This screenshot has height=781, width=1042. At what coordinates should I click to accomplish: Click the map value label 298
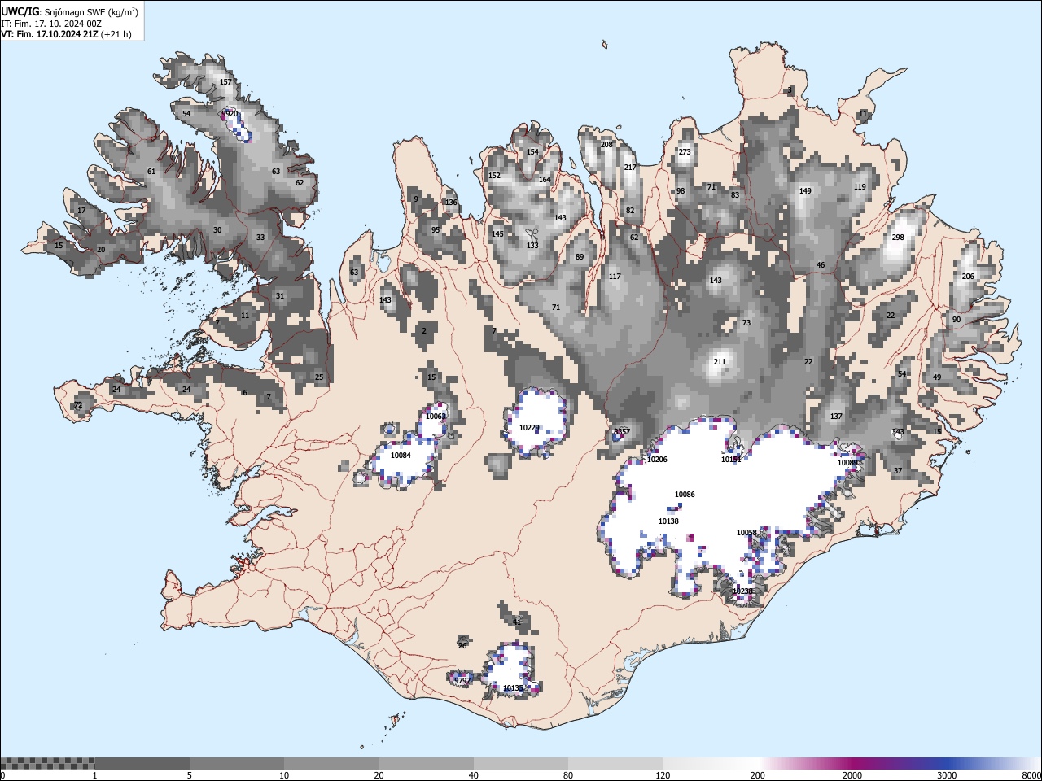click(898, 238)
